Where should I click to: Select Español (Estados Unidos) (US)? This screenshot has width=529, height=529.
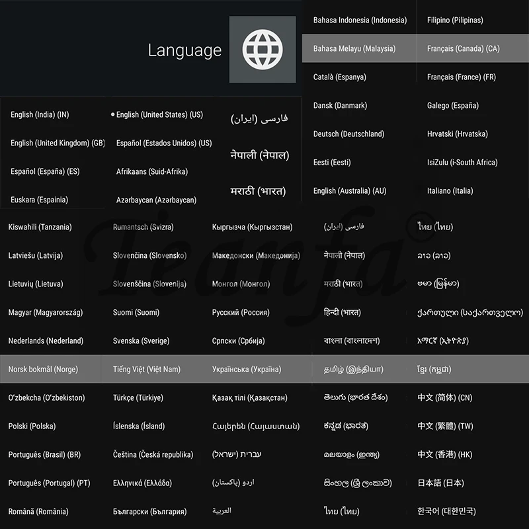[x=164, y=143]
